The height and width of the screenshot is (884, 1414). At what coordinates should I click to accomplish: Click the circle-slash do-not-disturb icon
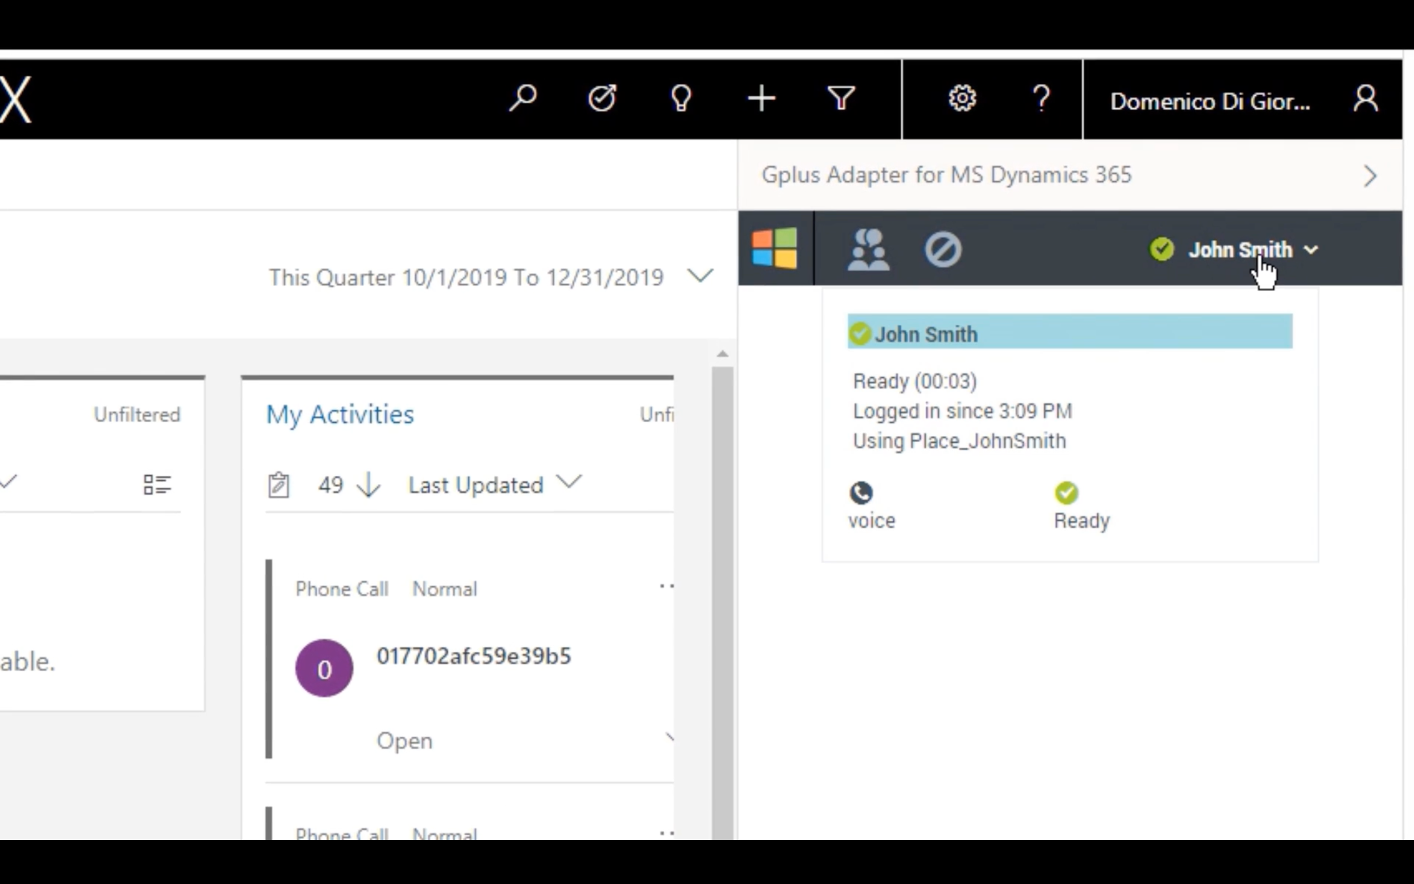click(943, 249)
